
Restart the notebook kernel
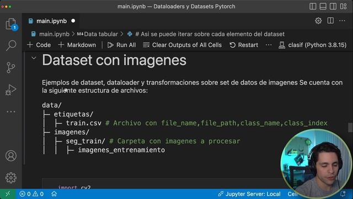[244, 45]
